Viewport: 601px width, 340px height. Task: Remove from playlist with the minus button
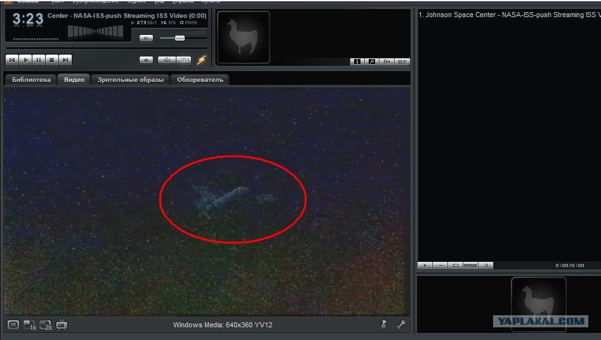pos(440,265)
